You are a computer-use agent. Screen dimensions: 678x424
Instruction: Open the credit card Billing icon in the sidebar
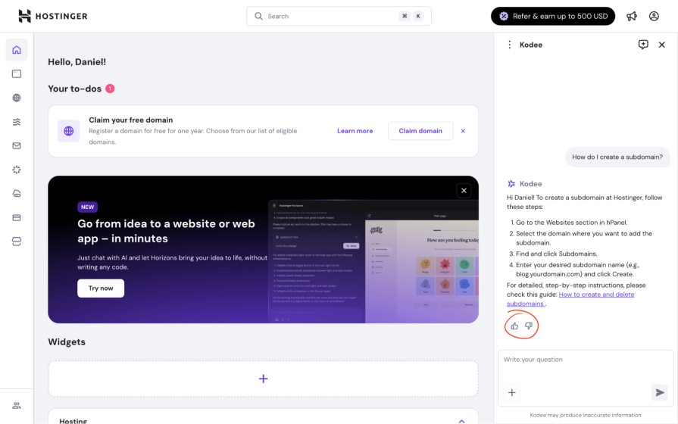click(17, 217)
